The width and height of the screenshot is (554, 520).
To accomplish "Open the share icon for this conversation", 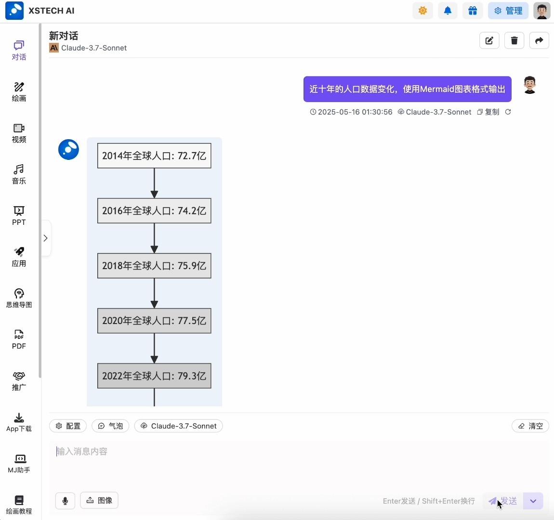I will (539, 40).
